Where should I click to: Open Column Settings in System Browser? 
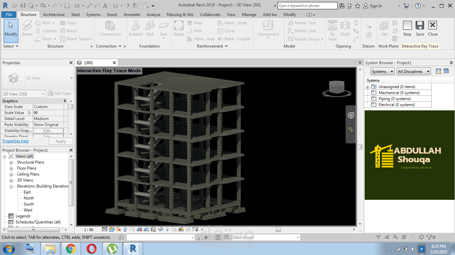point(447,71)
